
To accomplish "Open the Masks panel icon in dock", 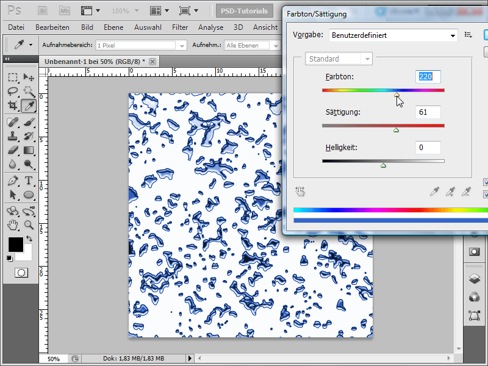I will click(475, 251).
